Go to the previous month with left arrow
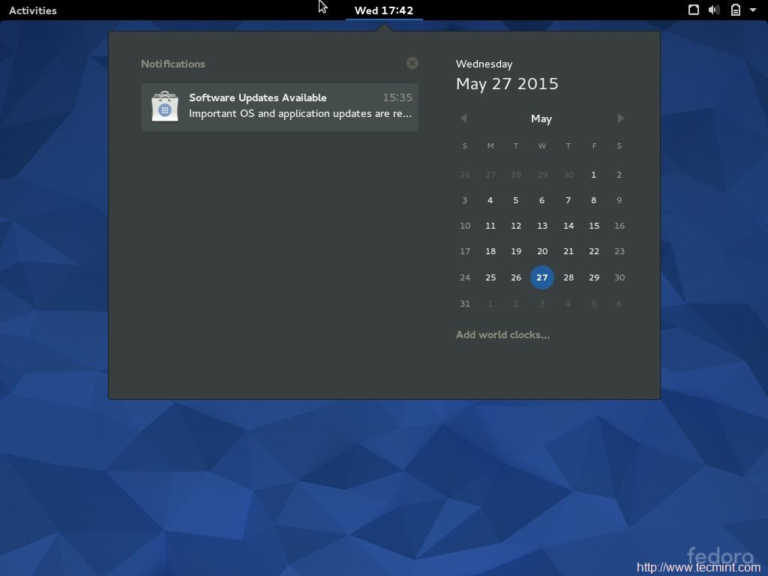The image size is (768, 576). [x=463, y=118]
